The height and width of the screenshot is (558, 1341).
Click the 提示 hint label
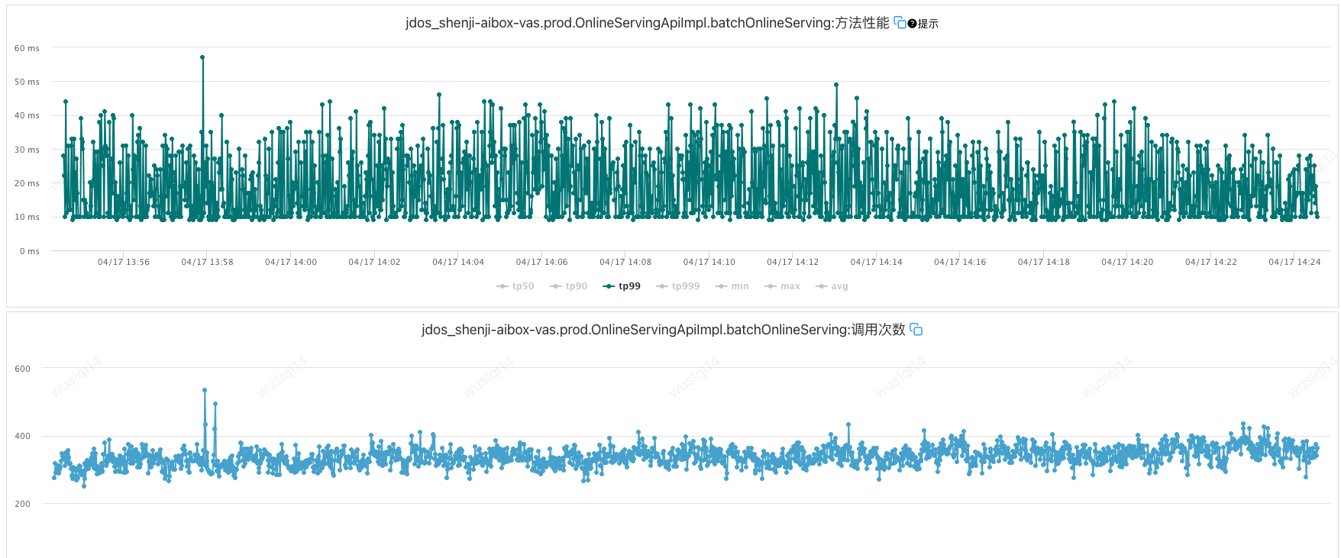(928, 24)
